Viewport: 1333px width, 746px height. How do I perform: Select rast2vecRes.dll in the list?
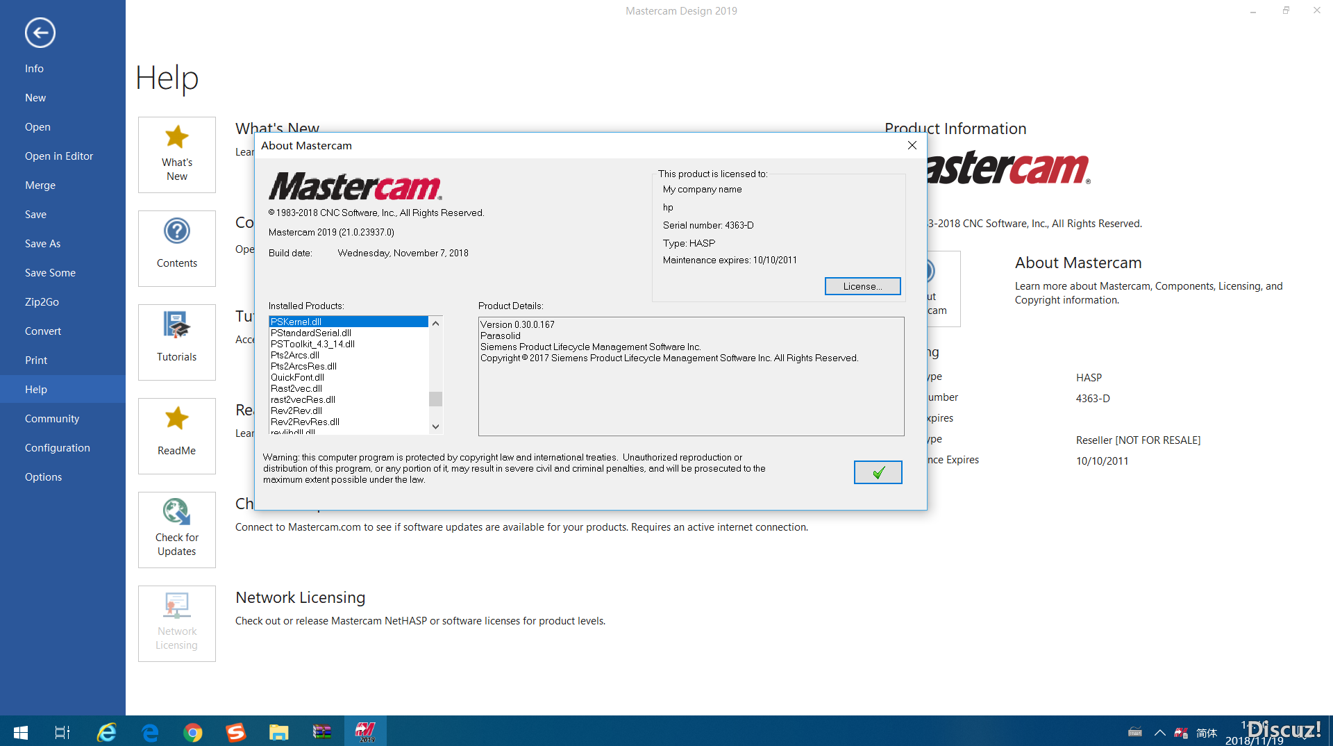[x=349, y=399]
